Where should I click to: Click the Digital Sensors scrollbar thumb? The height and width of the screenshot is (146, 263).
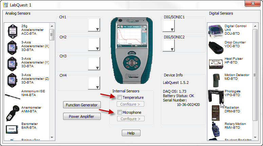[255, 75]
